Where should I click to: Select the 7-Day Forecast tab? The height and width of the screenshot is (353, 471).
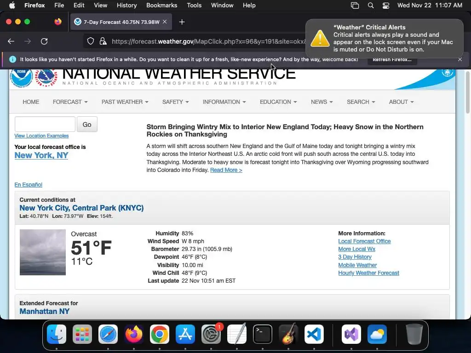pos(121,22)
